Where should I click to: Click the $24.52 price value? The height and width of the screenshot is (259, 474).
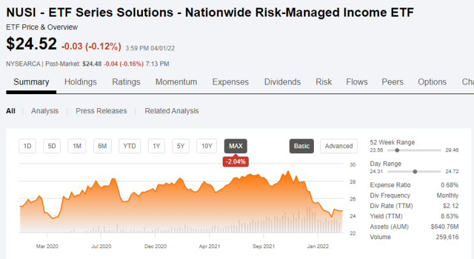pyautogui.click(x=31, y=44)
